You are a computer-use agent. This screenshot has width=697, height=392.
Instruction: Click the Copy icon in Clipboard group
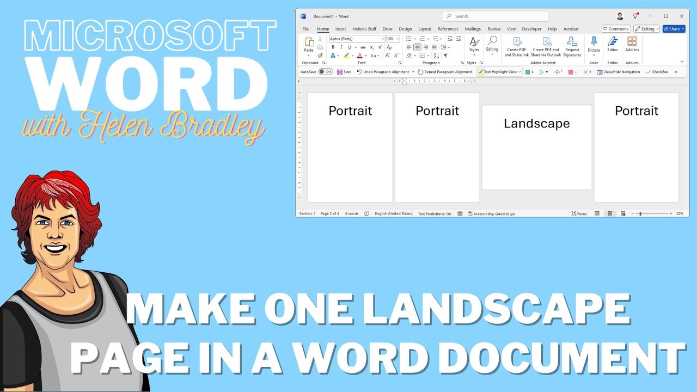tap(320, 47)
